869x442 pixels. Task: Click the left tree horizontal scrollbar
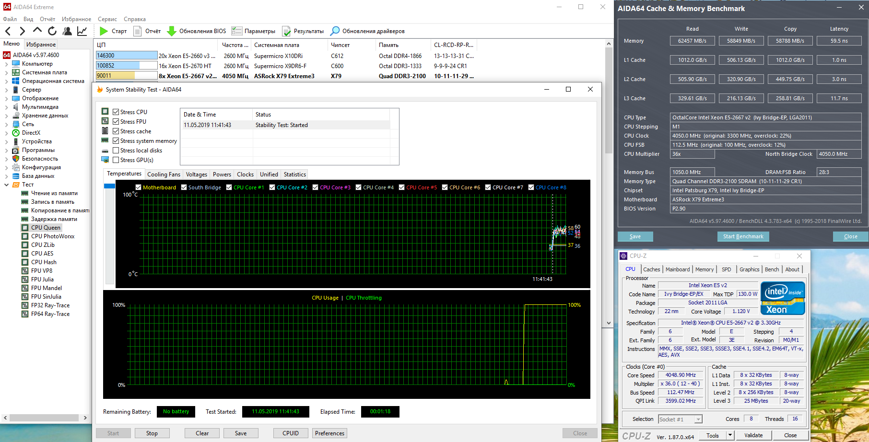(45, 418)
